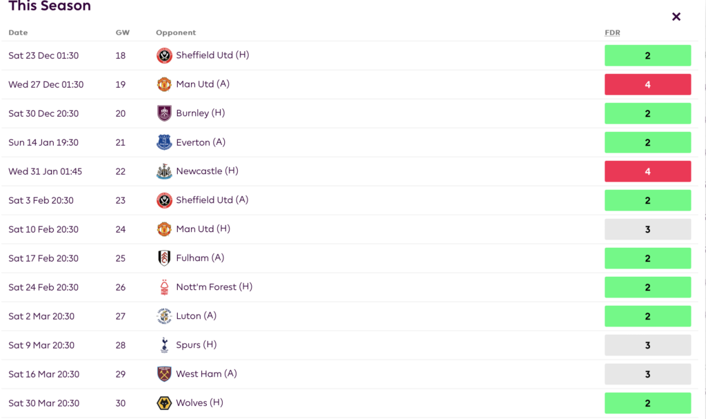The height and width of the screenshot is (419, 706).
Task: Click the Newcastle club crest
Action: click(x=164, y=171)
